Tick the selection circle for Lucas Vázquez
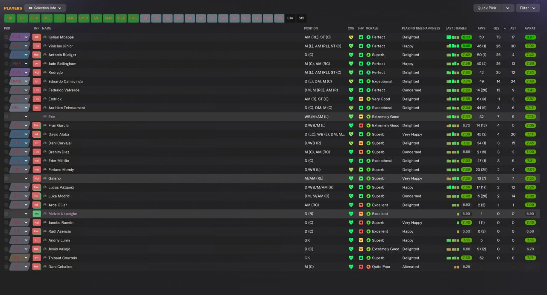Screen dimensions: 547x295 pos(6,187)
